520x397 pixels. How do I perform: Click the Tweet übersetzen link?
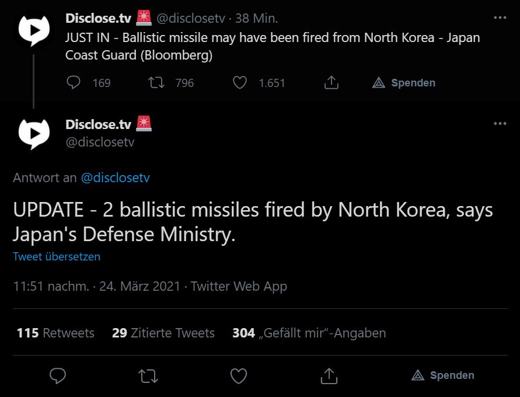(57, 256)
